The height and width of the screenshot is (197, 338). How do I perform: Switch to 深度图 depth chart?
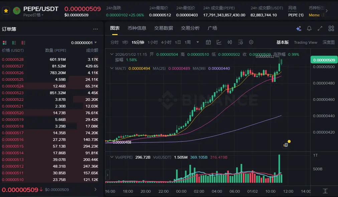click(328, 42)
